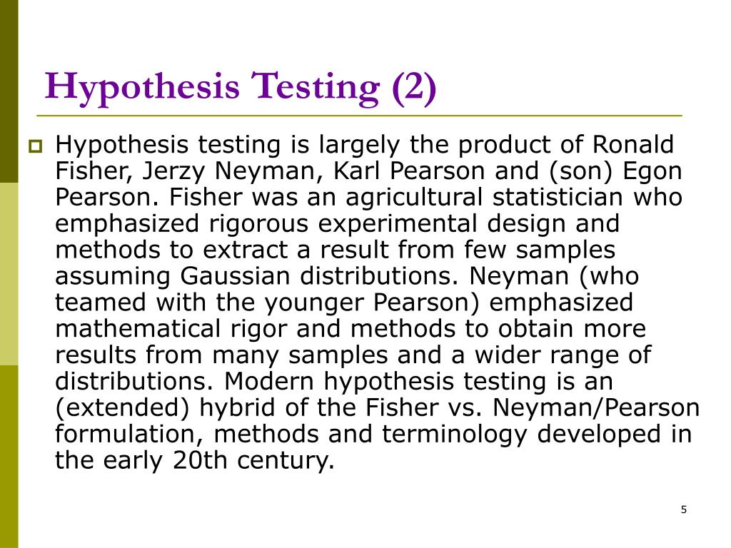This screenshot has width=731, height=548.
Task: Click the dark olive sidebar block at top
Action: click(9, 91)
